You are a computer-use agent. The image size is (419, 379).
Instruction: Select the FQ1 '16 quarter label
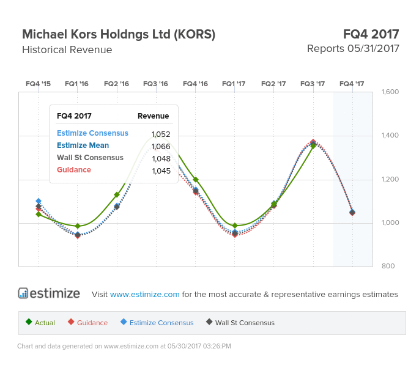pyautogui.click(x=76, y=84)
